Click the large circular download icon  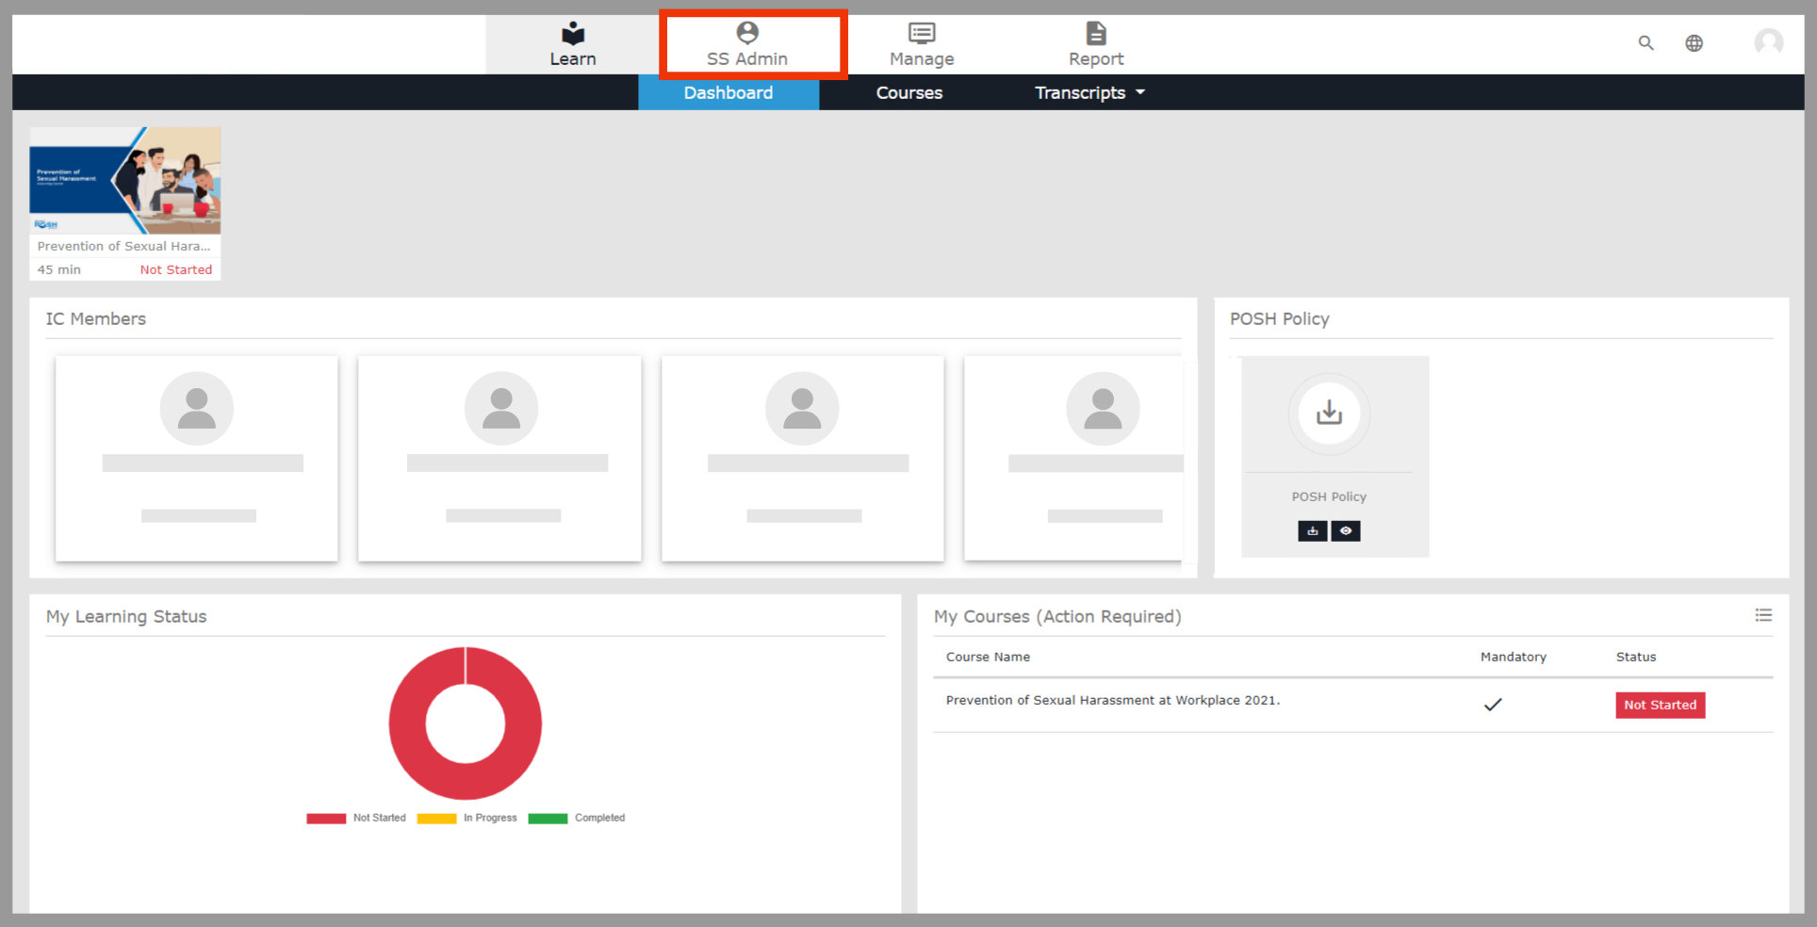(x=1329, y=413)
